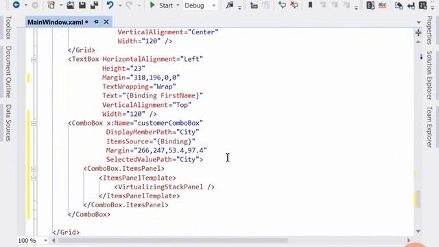Collapse the ComboBox element fold marker
This screenshot has height=247, width=439.
click(x=34, y=123)
